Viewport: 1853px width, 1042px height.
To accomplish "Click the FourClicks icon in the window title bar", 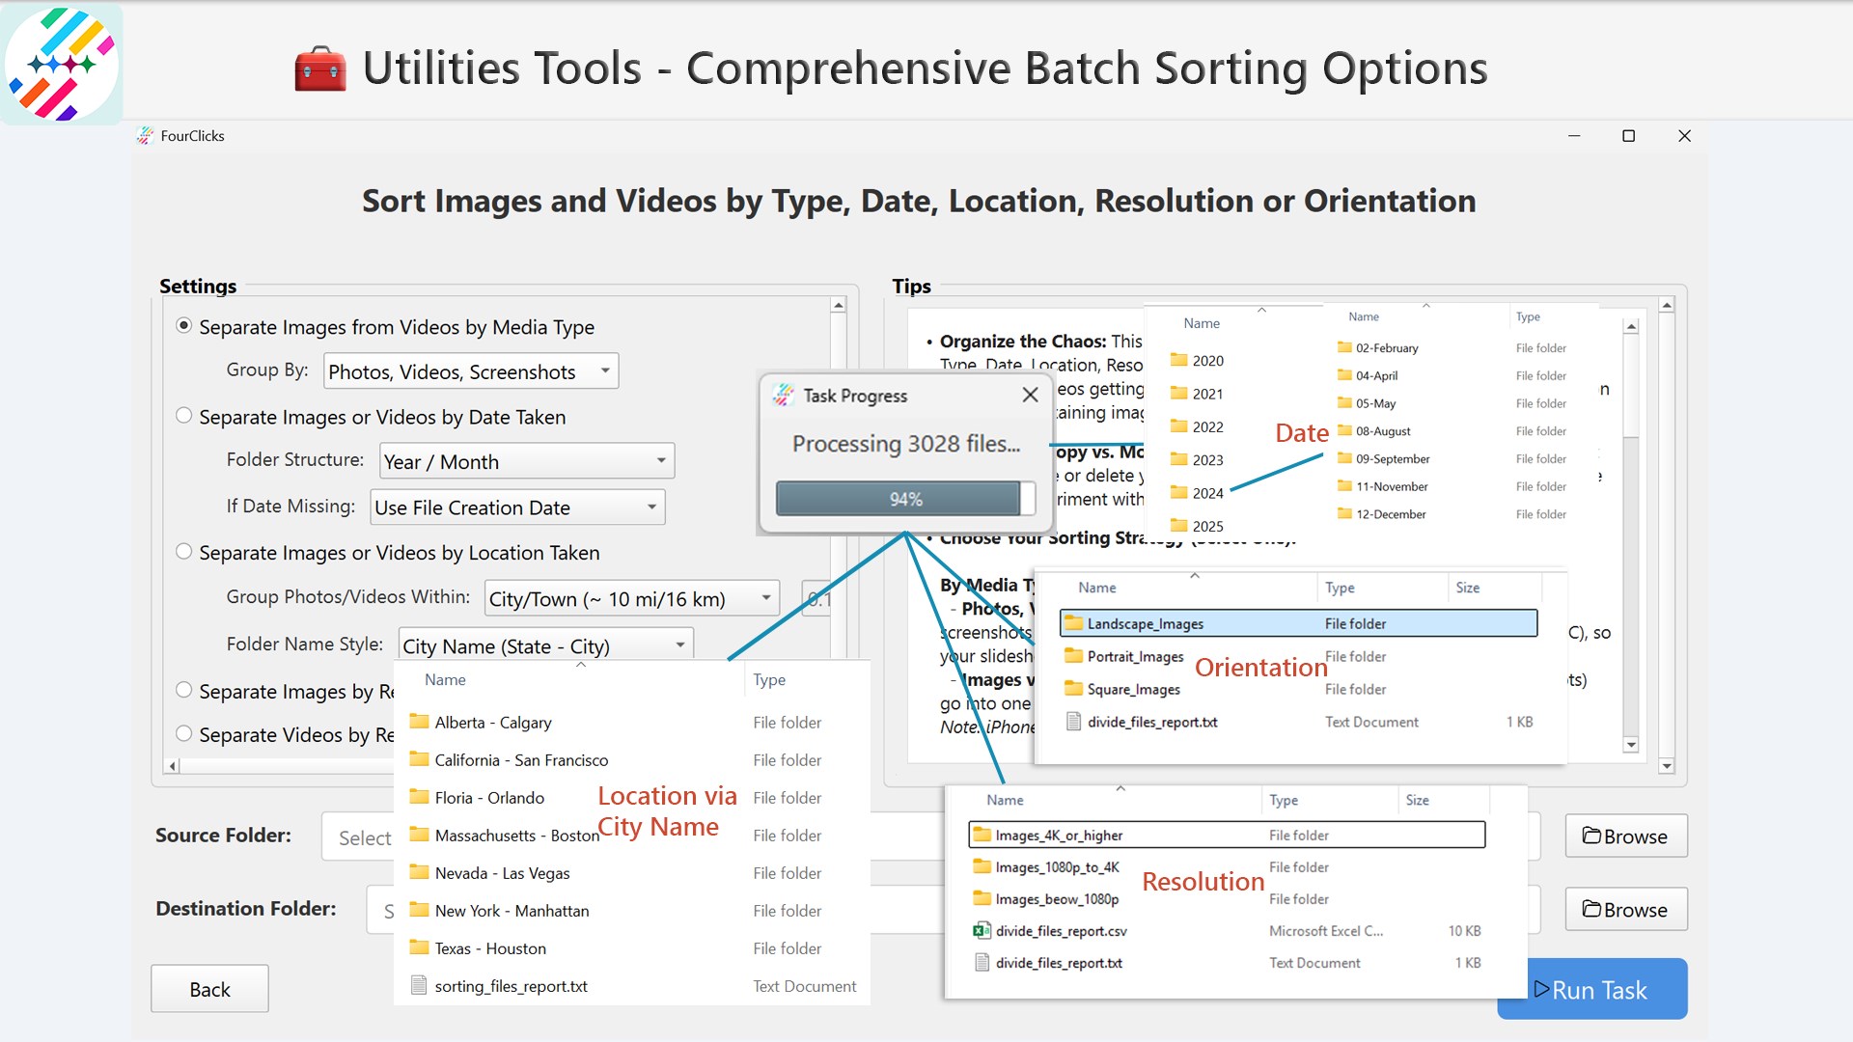I will [145, 135].
